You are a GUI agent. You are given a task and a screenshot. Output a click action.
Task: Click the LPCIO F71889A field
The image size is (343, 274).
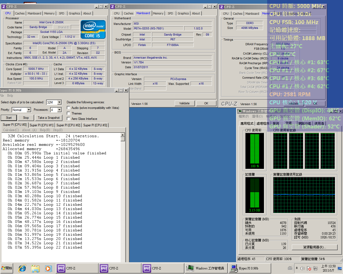click(x=173, y=45)
